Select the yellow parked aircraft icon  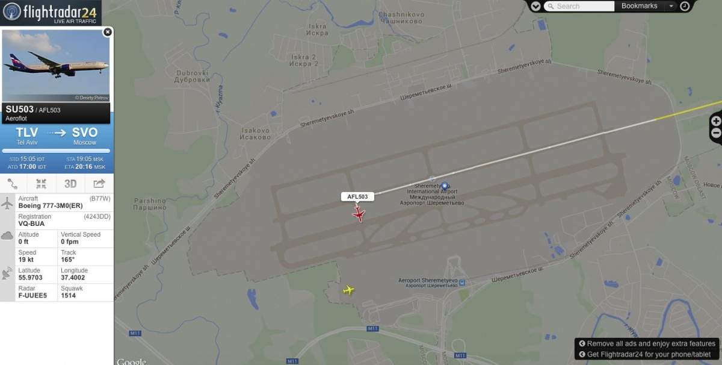click(x=348, y=290)
